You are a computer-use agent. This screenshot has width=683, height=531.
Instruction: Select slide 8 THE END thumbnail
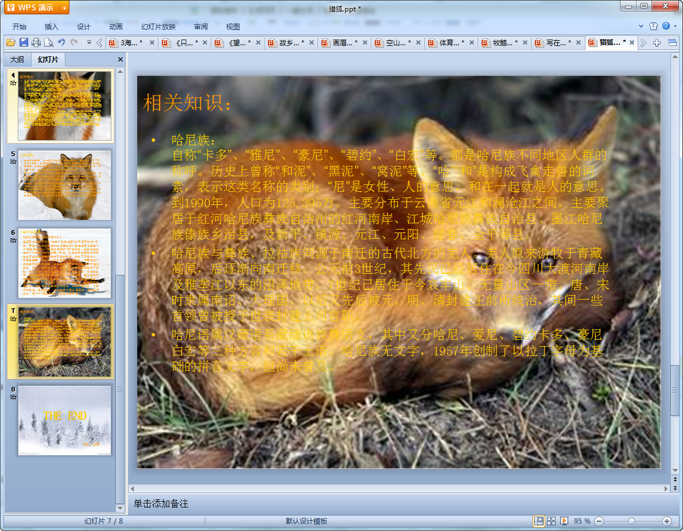coord(64,420)
